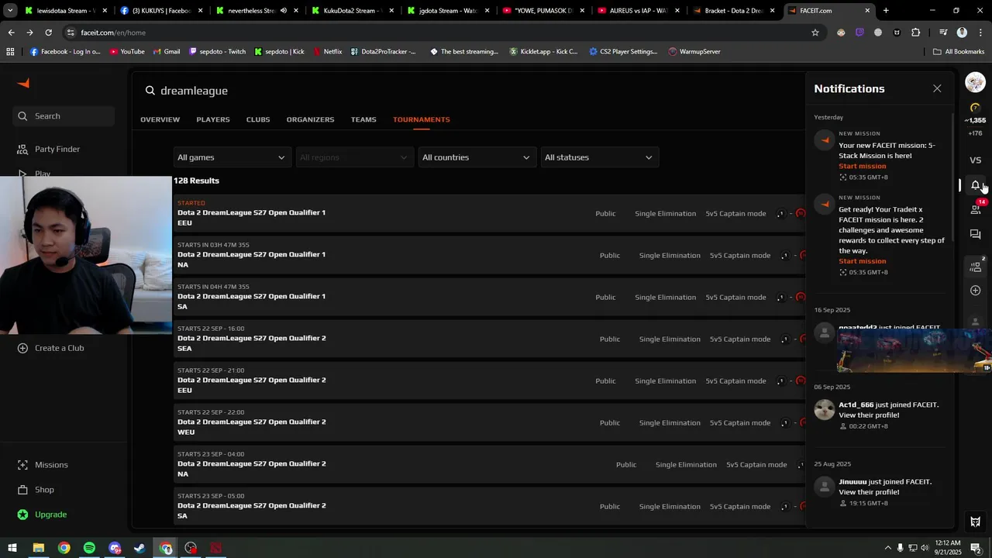The height and width of the screenshot is (558, 992).
Task: Open File Explorer from the taskbar
Action: pyautogui.click(x=38, y=548)
